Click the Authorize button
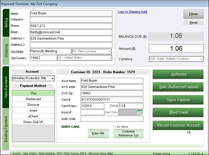The width and height of the screenshot is (209, 155). pos(178,74)
